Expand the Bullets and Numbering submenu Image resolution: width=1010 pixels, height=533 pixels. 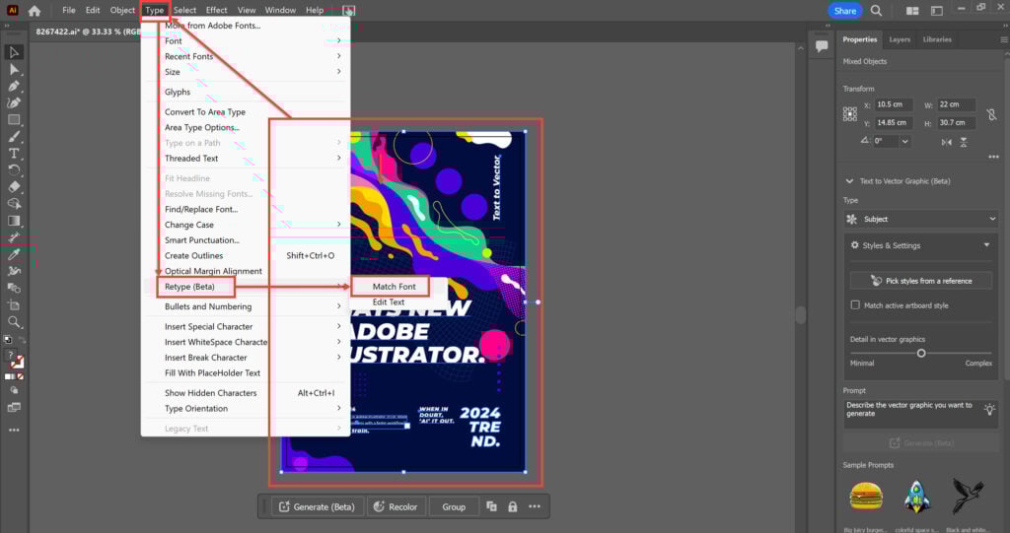pos(339,306)
